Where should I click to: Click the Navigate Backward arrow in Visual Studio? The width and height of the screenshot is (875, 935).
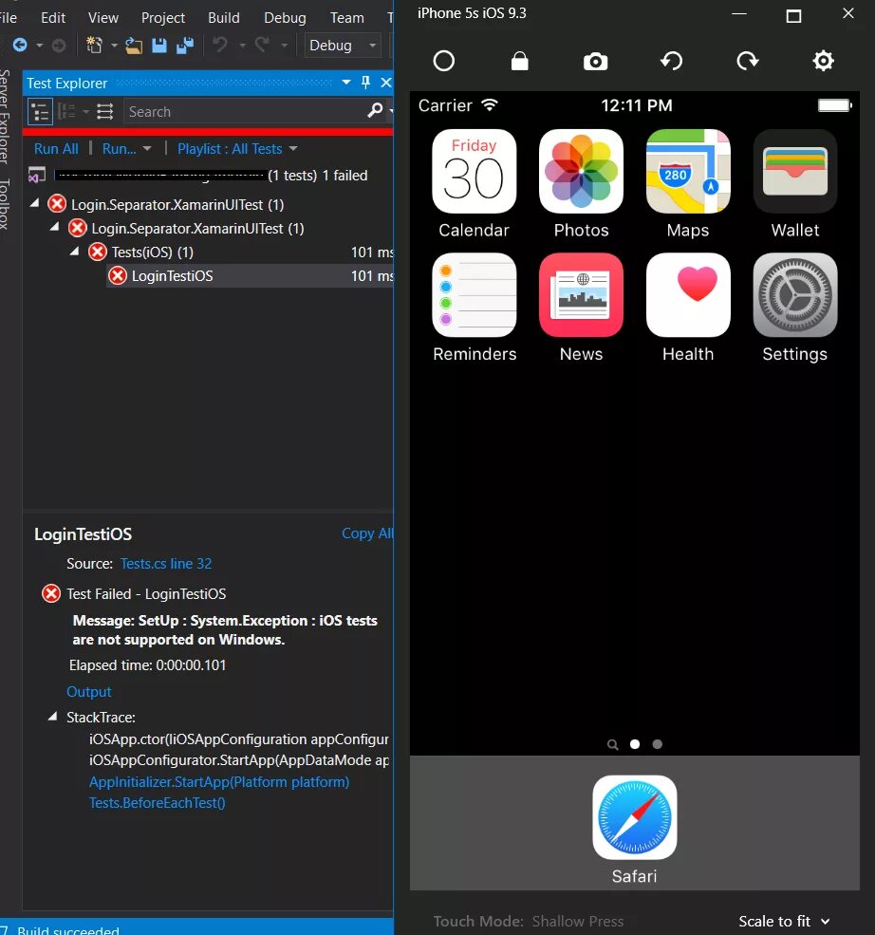click(x=20, y=45)
